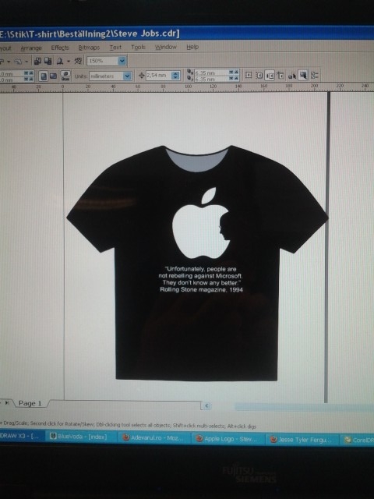Click the Import icon in the standard toolbar
The width and height of the screenshot is (374, 499).
[37, 61]
